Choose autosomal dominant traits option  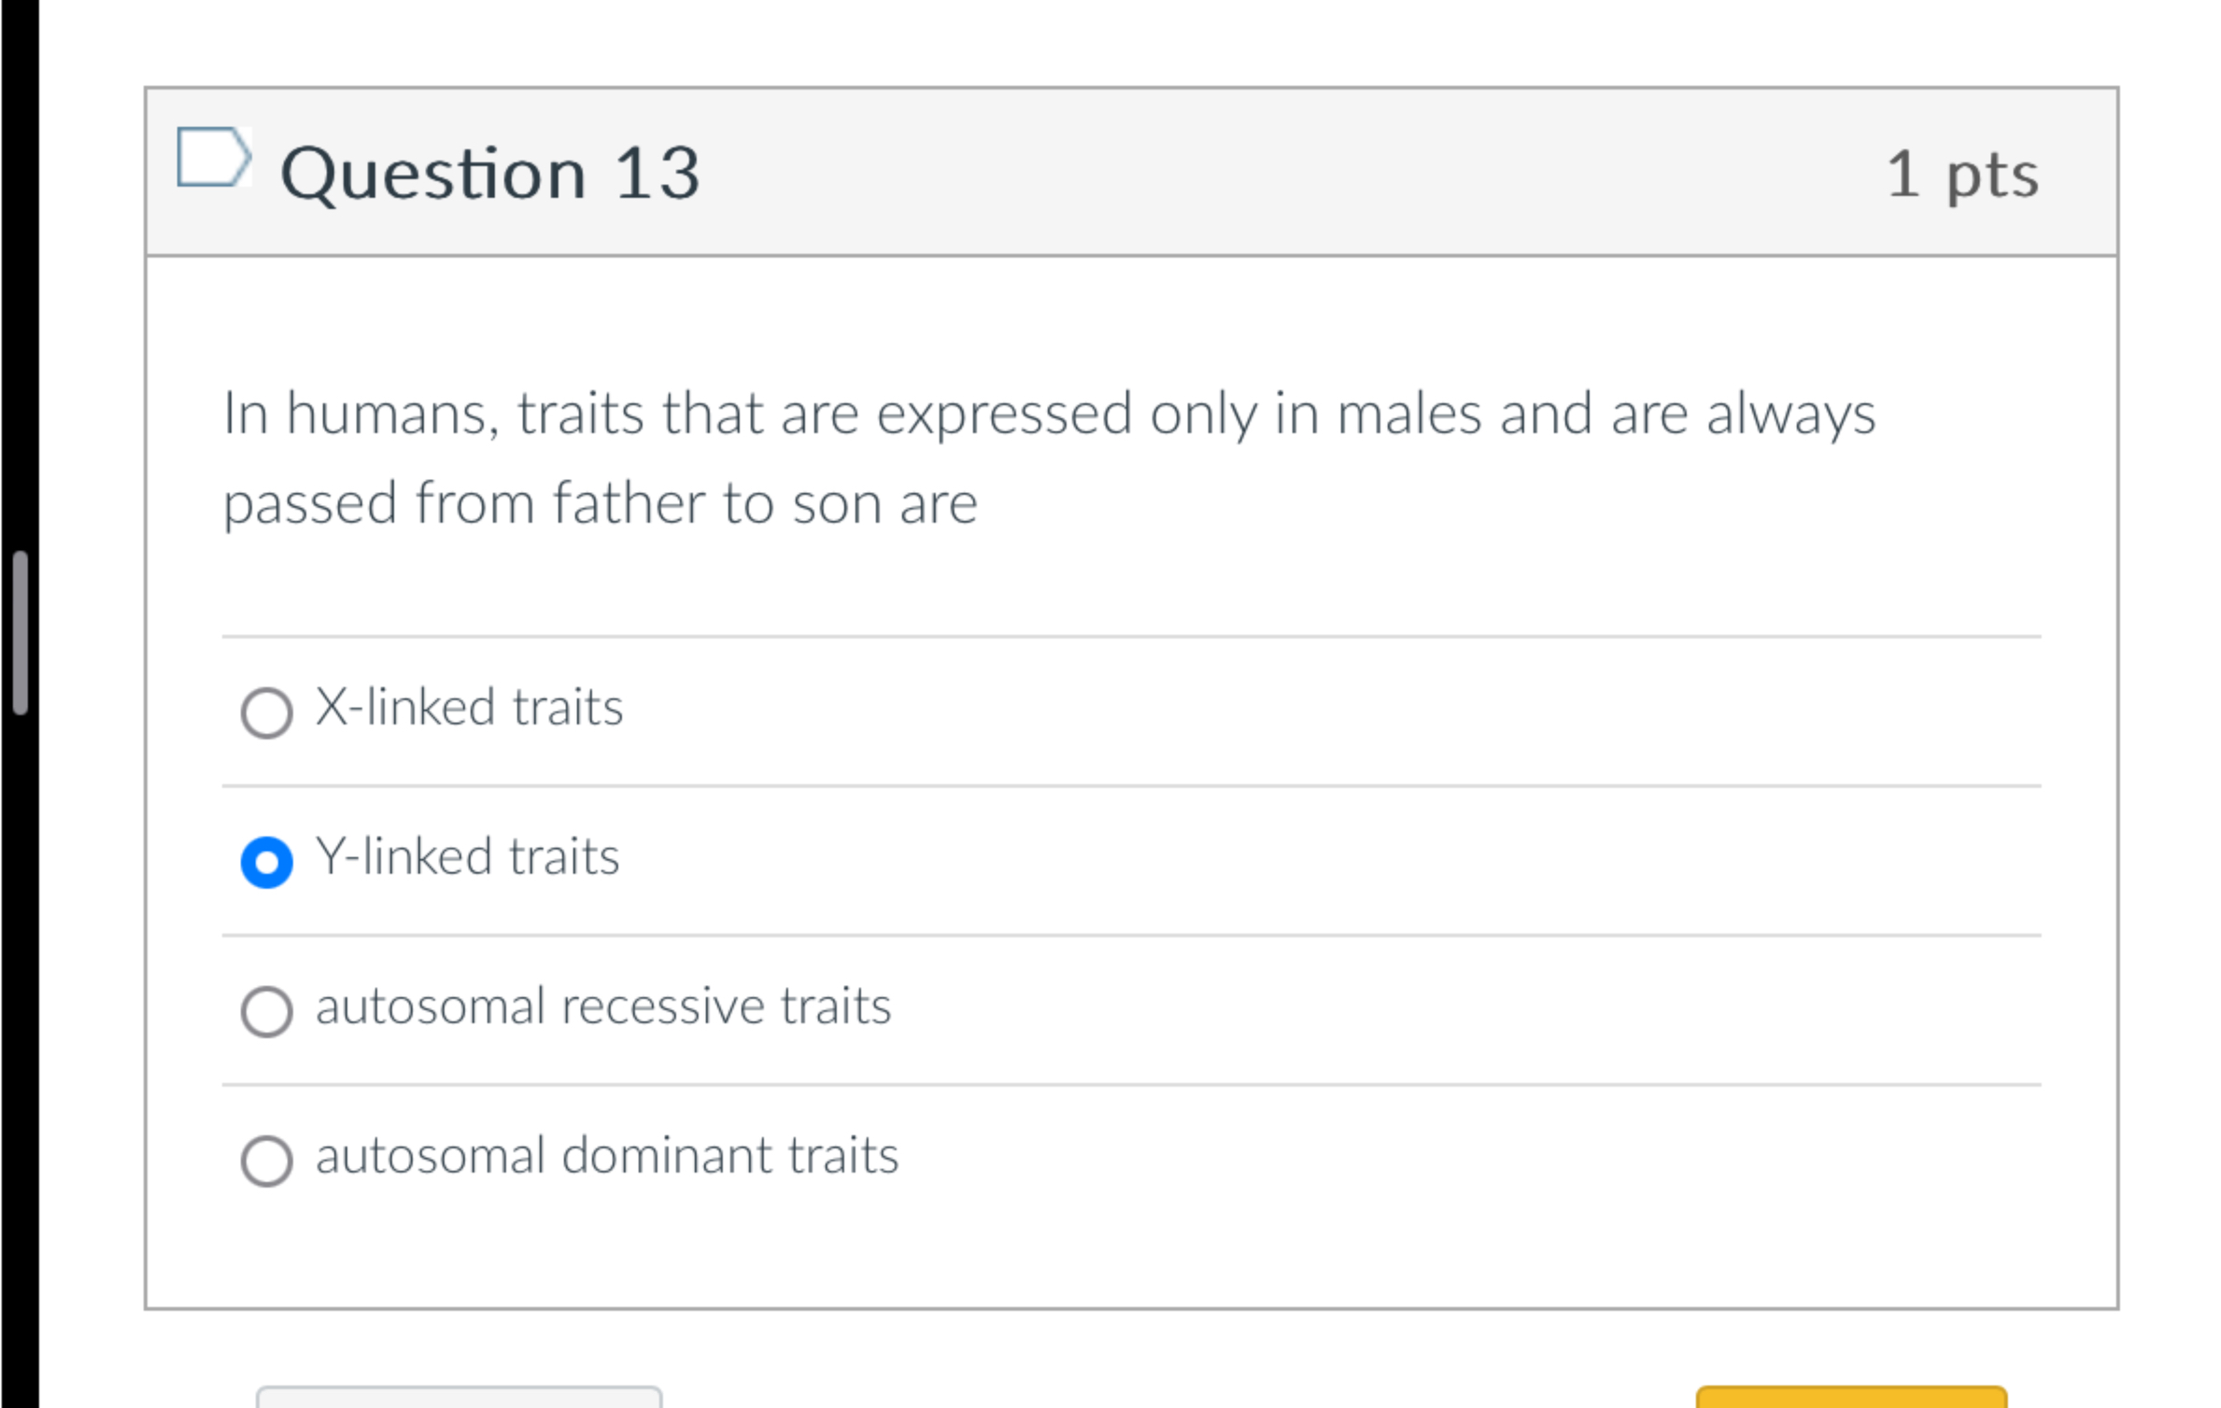pos(266,1161)
